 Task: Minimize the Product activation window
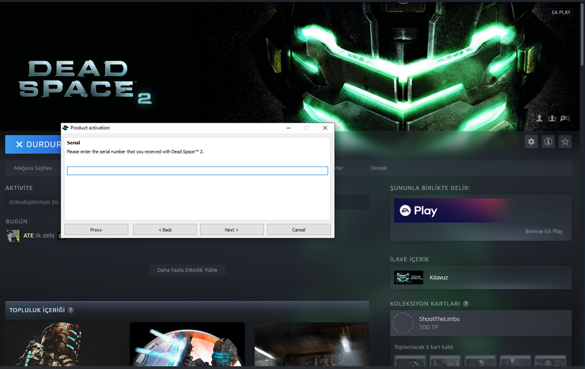pyautogui.click(x=289, y=128)
